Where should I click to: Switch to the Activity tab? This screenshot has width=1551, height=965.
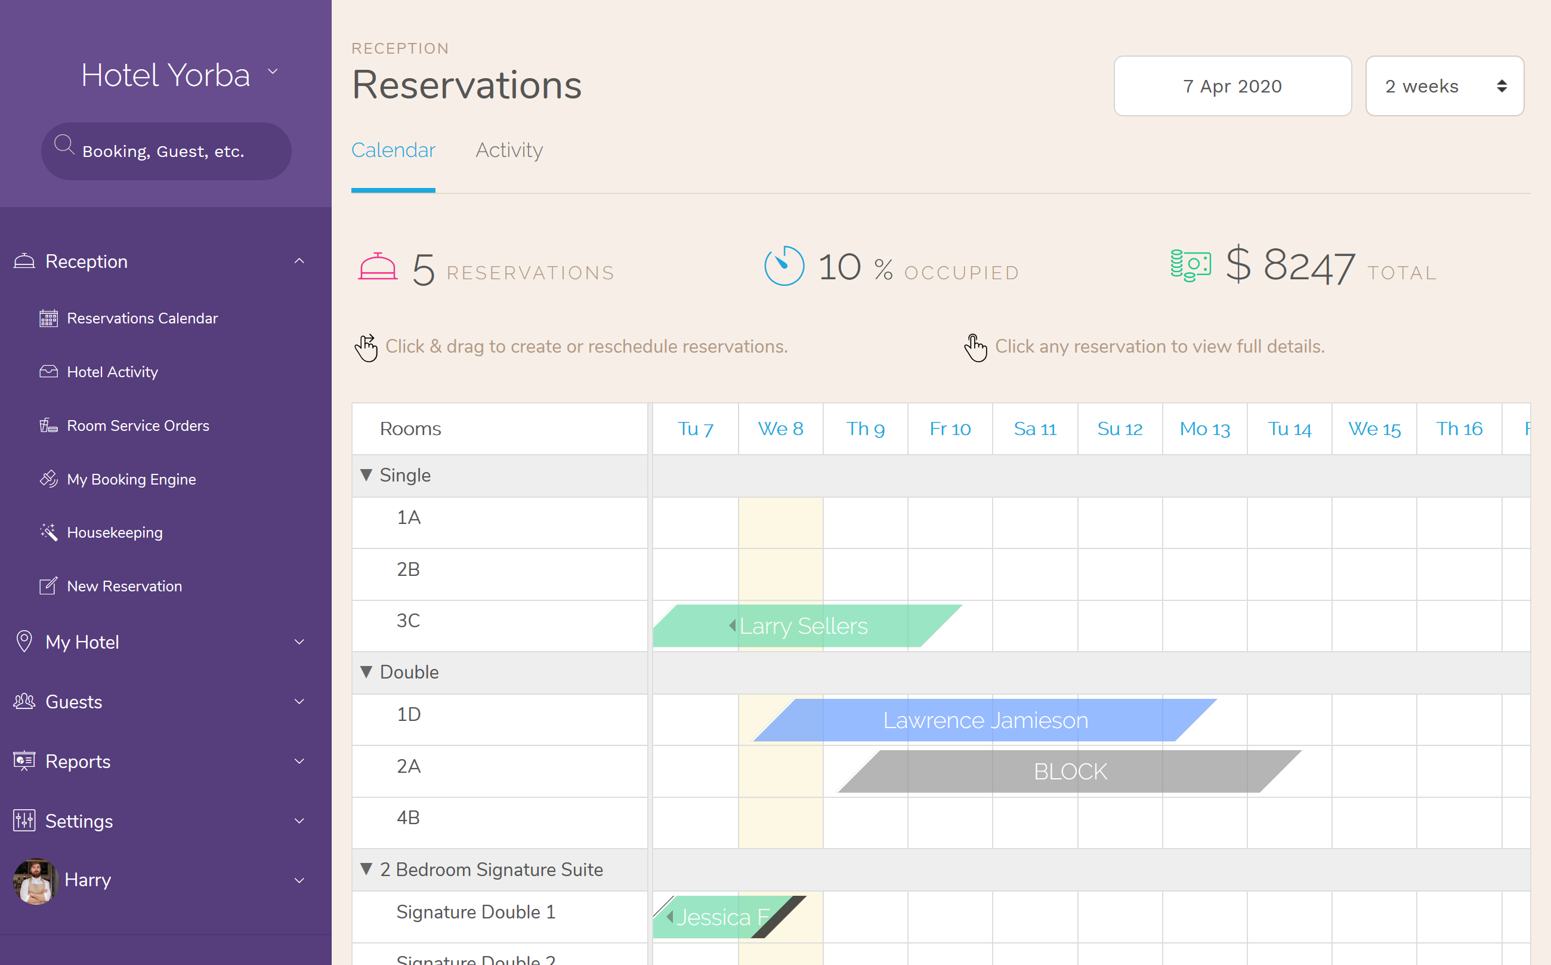coord(508,149)
